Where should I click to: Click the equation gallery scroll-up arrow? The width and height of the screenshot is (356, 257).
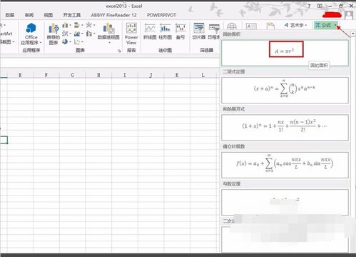pos(353,34)
